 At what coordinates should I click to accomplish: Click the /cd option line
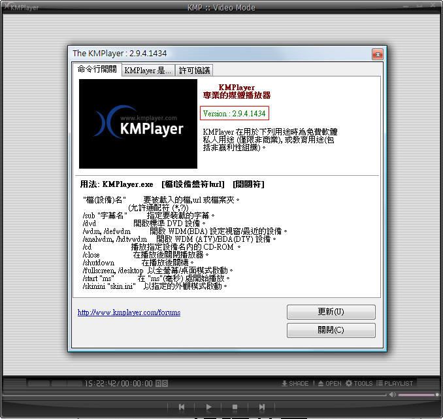coord(161,247)
